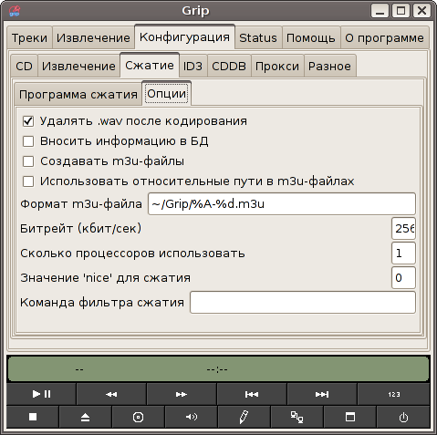Screen dimensions: 437x435
Task: Maximize the Grip window
Action: (x=401, y=11)
